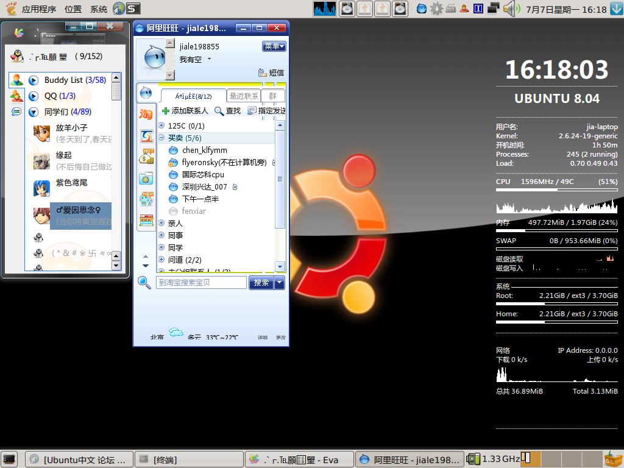
Task: Switch to the 最近联系 tab
Action: [244, 96]
